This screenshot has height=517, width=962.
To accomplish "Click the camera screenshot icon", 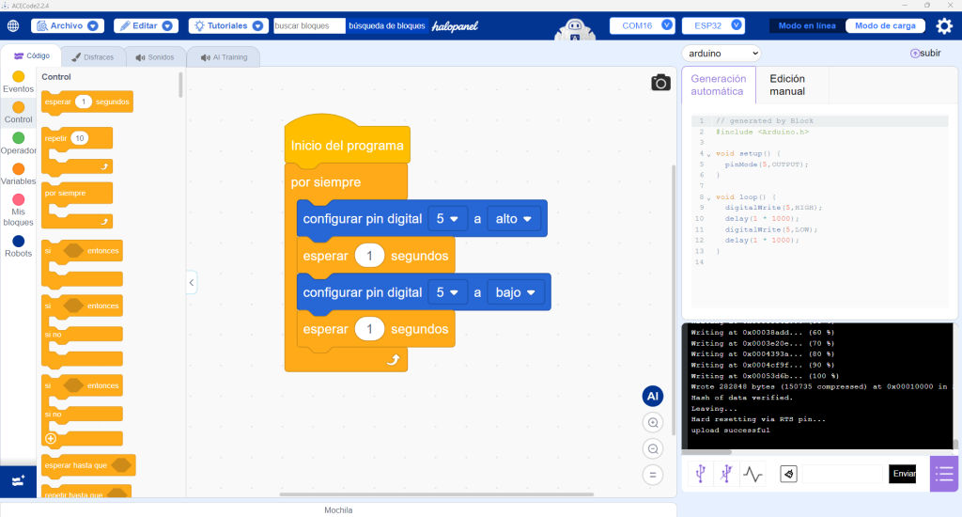I will click(660, 83).
